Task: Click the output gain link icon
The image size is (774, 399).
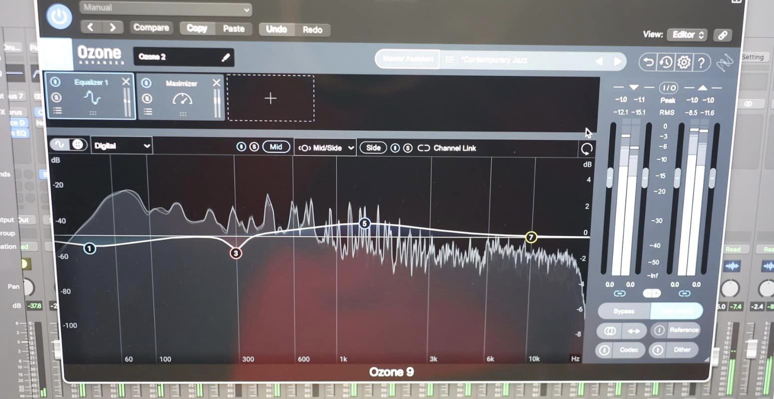Action: click(685, 293)
